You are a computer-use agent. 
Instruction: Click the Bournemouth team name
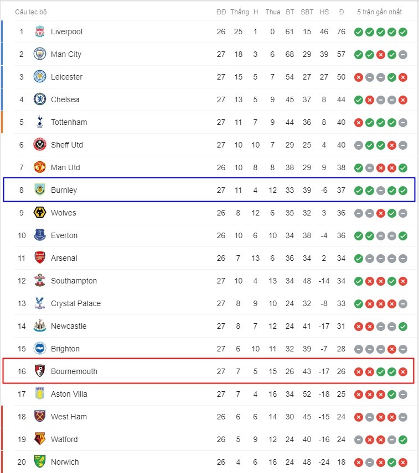click(x=74, y=371)
